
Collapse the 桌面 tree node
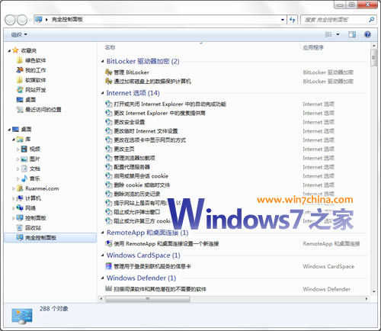coord(9,130)
